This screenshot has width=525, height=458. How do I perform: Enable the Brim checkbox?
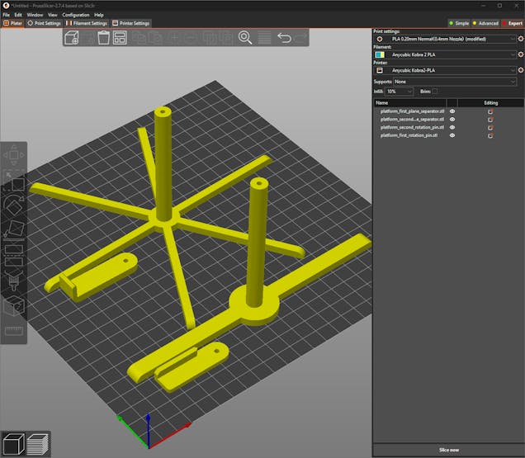click(435, 92)
